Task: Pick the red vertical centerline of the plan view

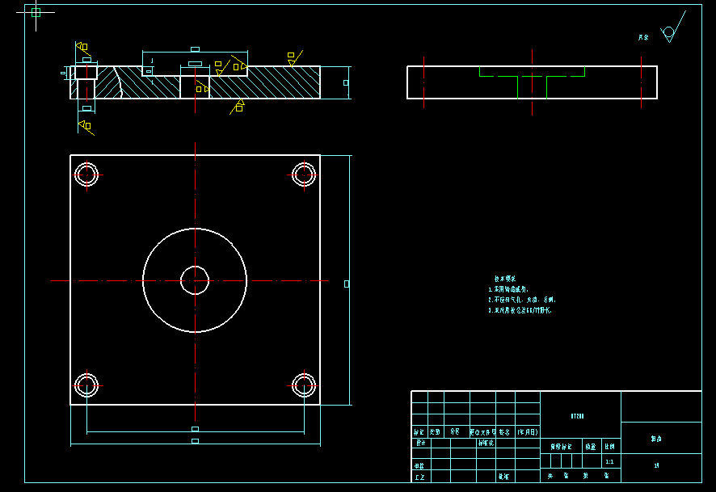Action: coord(195,281)
